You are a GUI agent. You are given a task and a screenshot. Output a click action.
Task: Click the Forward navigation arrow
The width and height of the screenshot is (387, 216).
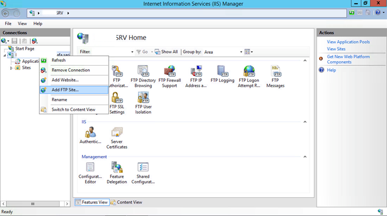17,14
